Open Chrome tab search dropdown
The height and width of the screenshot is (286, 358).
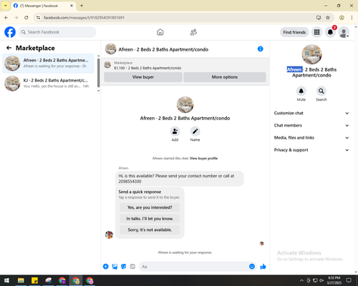tap(6, 6)
